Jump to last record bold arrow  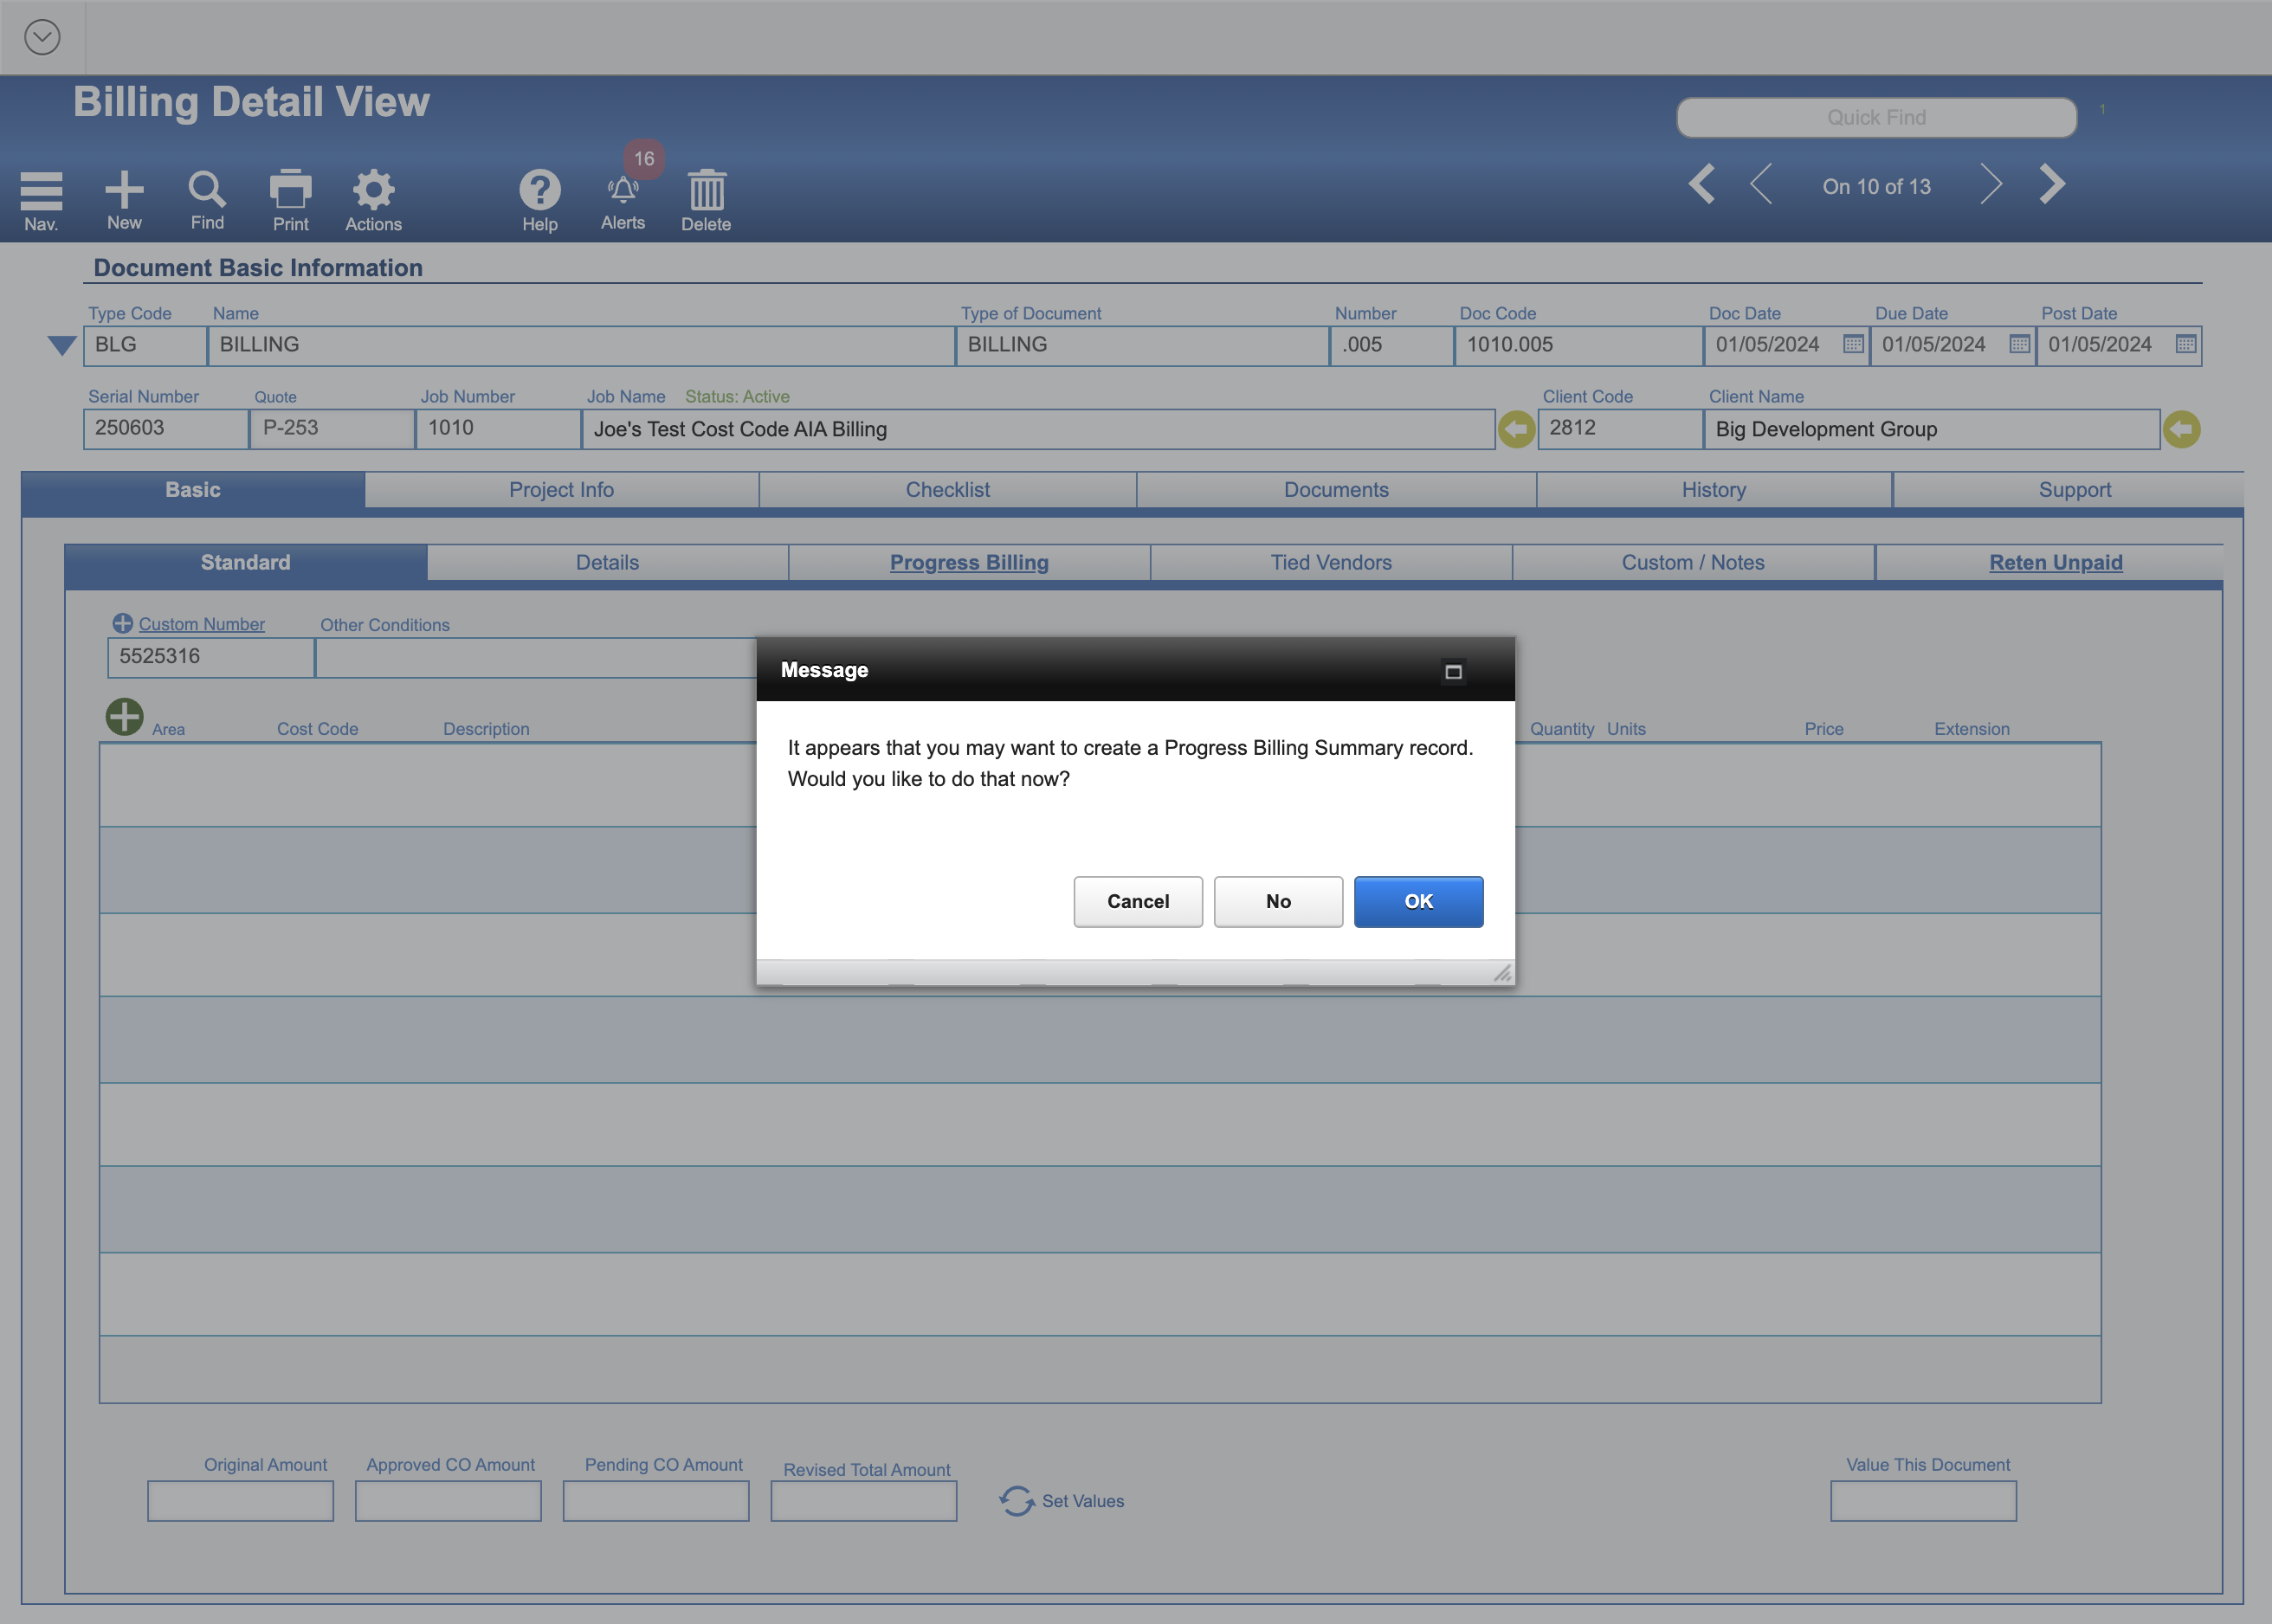[x=2052, y=184]
